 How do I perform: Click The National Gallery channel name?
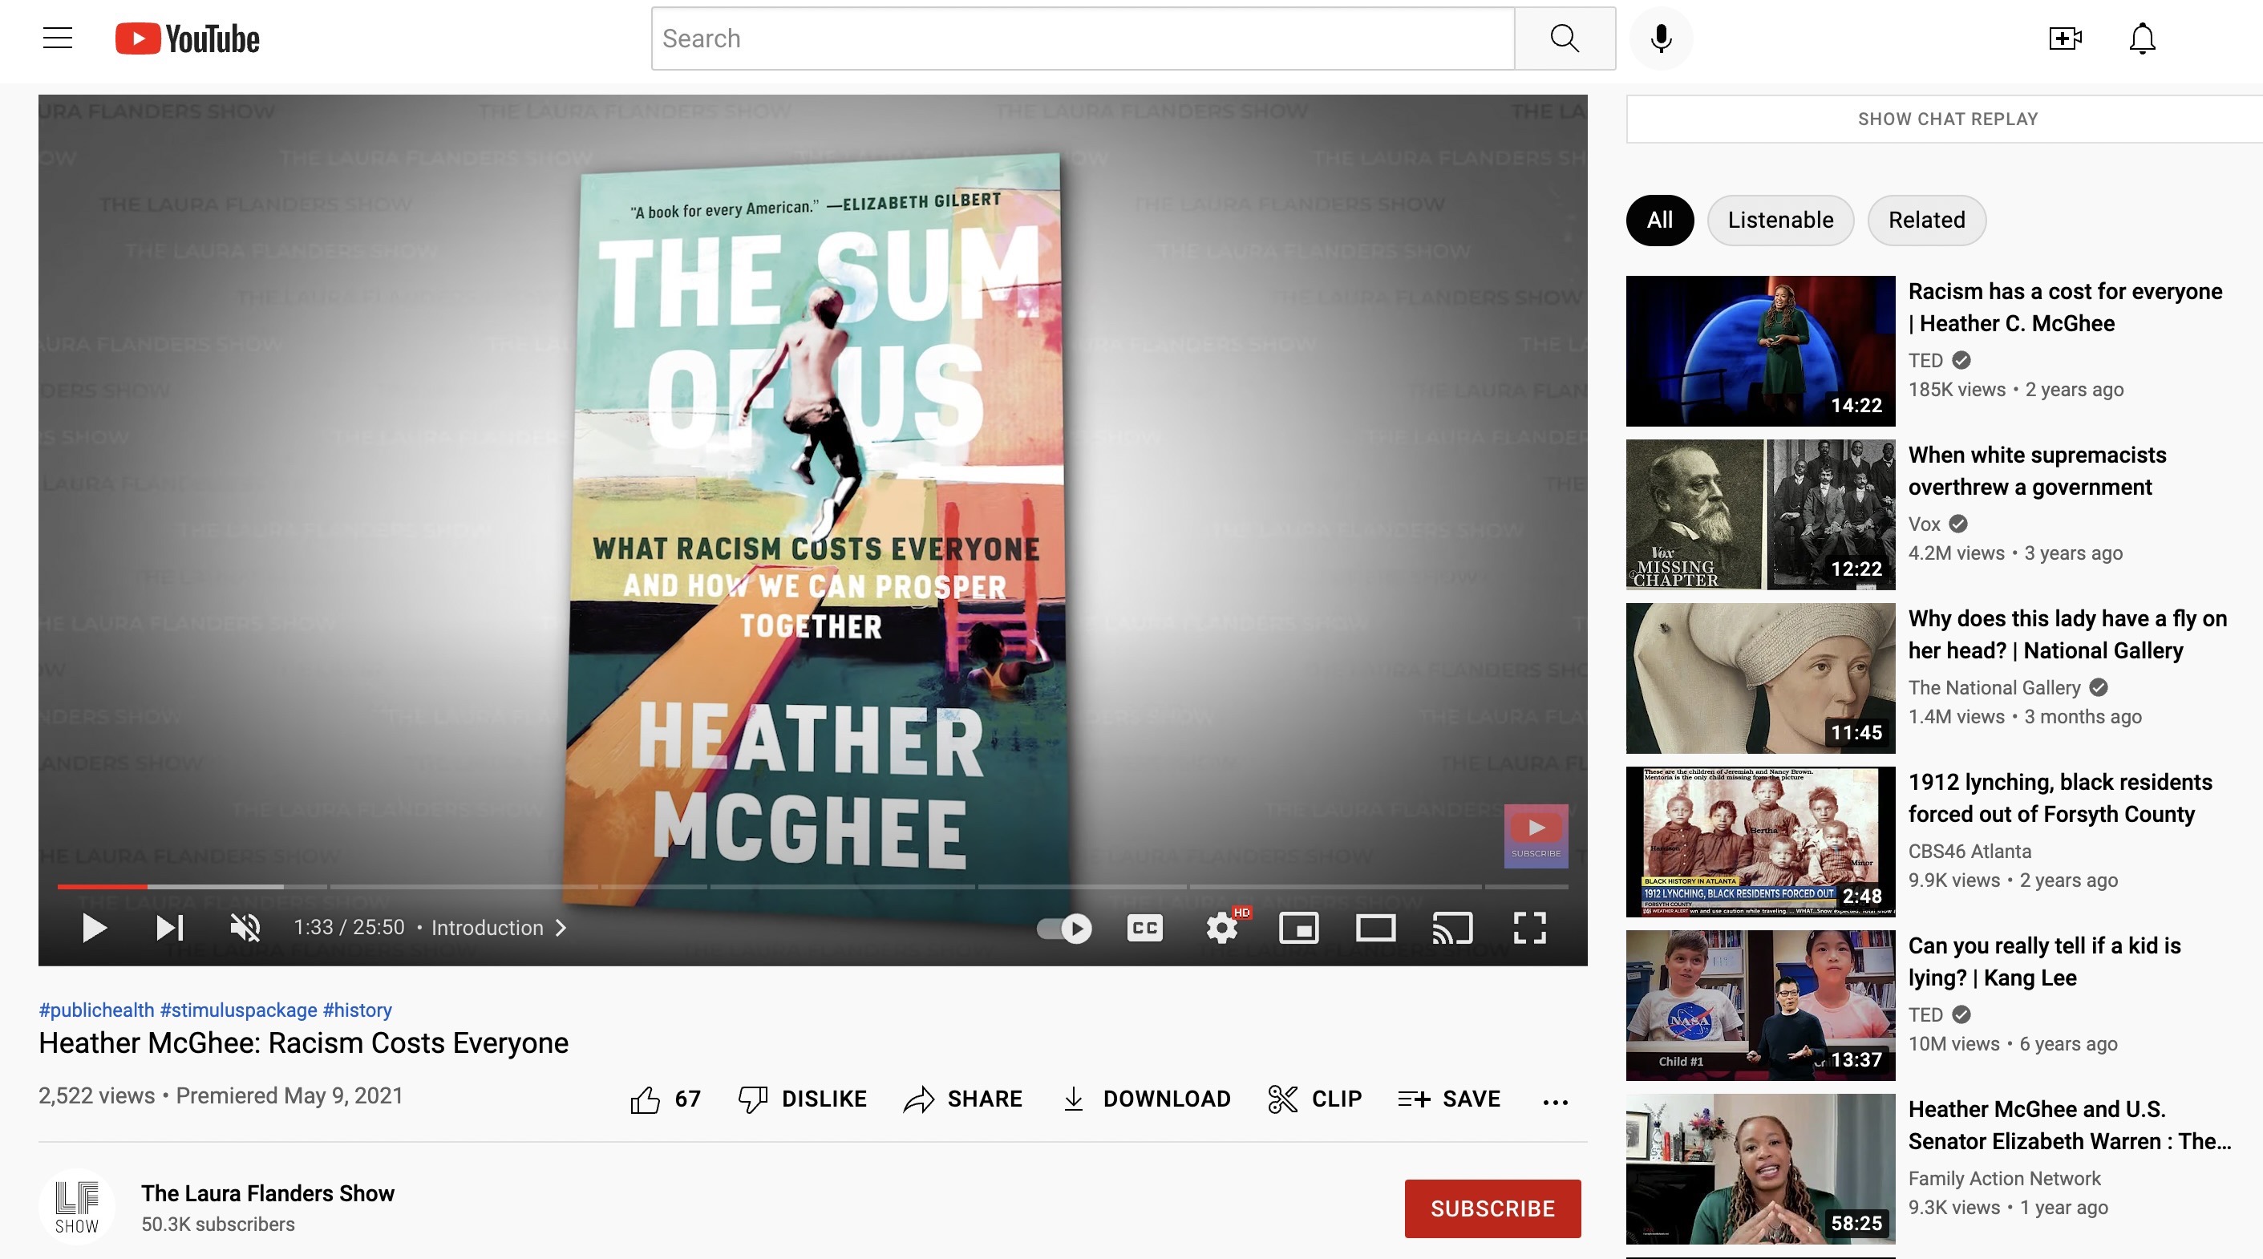(x=1994, y=688)
